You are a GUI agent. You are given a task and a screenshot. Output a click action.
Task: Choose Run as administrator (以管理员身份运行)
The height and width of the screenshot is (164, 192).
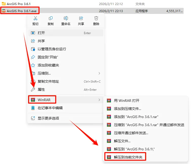coord(66,49)
